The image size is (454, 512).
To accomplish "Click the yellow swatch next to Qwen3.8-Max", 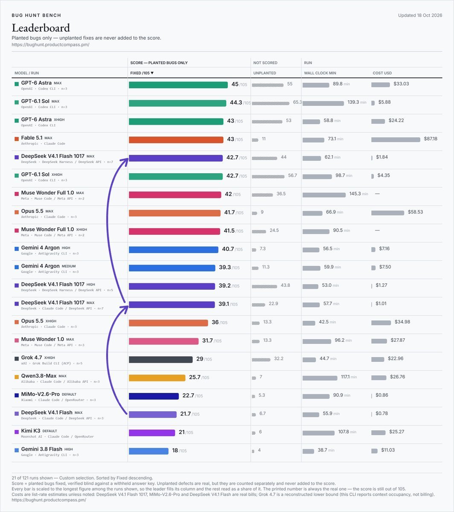I will [17, 377].
